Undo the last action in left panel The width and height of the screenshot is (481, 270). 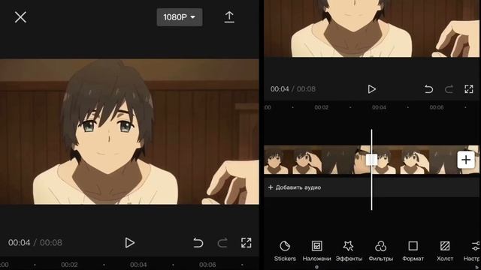[x=198, y=243]
